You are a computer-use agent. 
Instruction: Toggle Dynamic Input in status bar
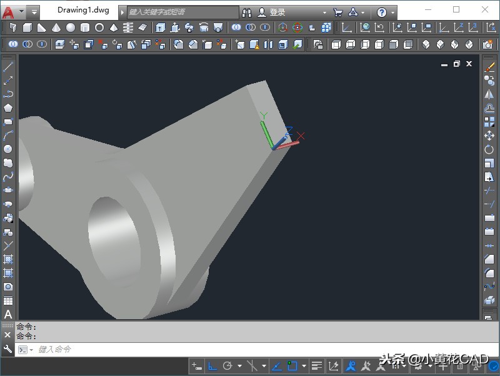(197, 366)
